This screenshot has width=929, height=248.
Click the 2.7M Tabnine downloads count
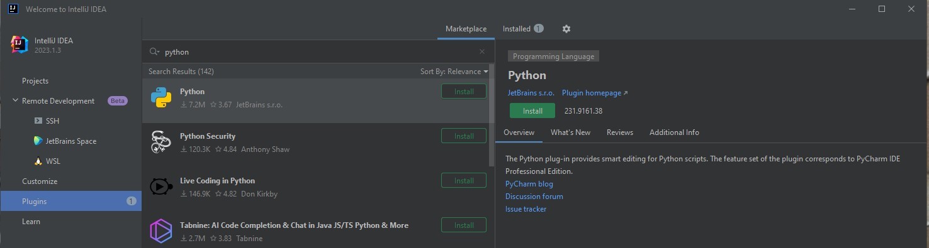193,239
